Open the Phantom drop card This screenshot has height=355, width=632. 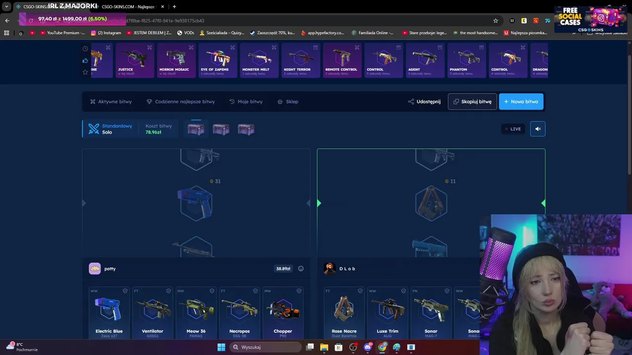coord(467,60)
